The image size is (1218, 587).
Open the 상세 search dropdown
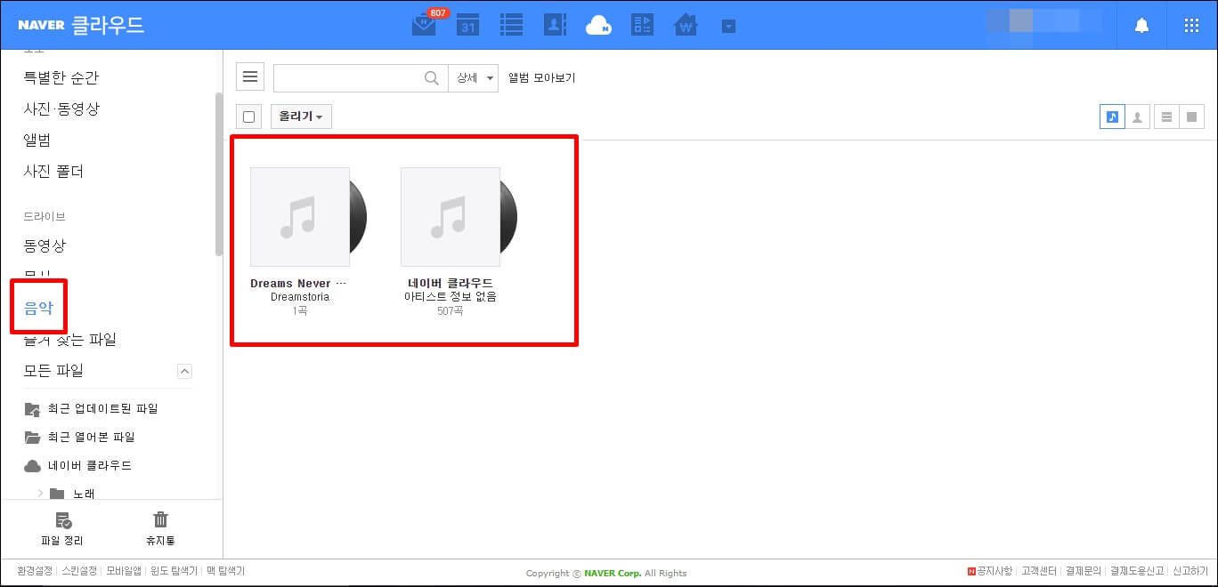click(x=473, y=78)
